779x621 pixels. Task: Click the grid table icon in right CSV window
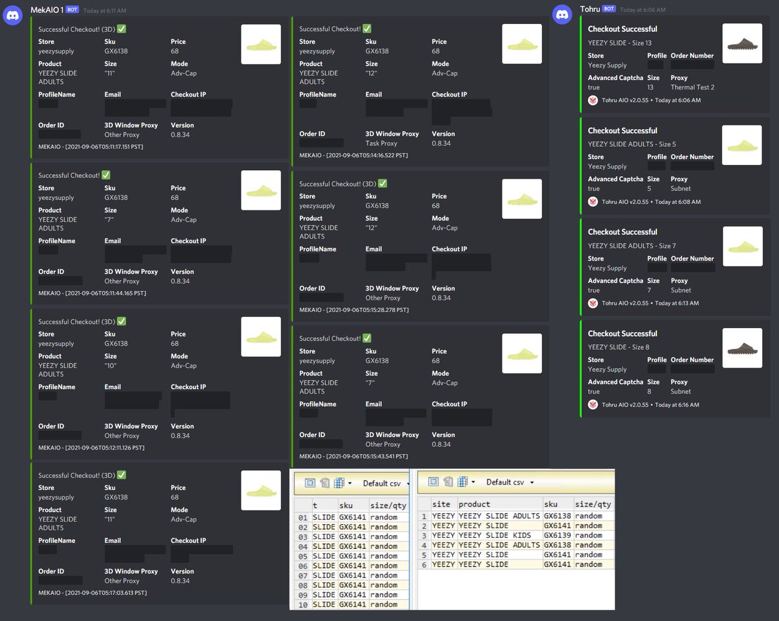(x=462, y=482)
